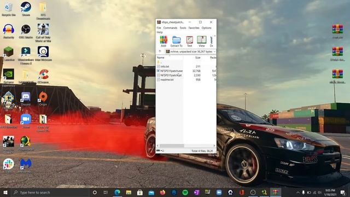Open the Options menu
This screenshot has height=197, width=350.
point(207,28)
